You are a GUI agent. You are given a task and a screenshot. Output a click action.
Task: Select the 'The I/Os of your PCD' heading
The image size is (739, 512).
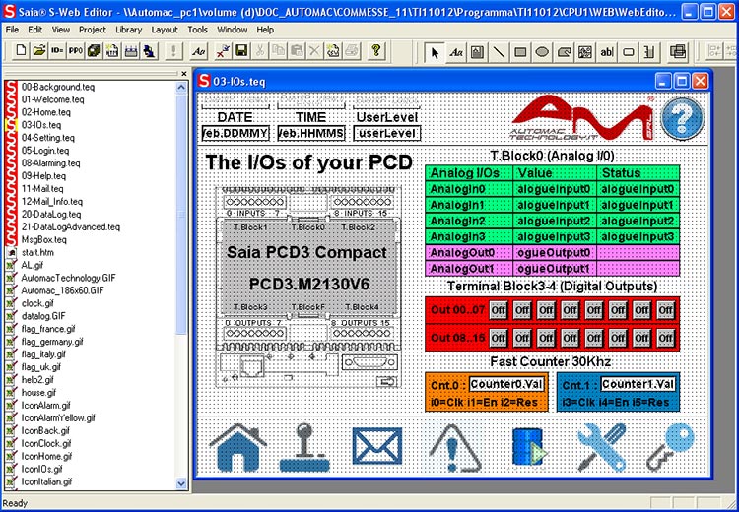308,162
